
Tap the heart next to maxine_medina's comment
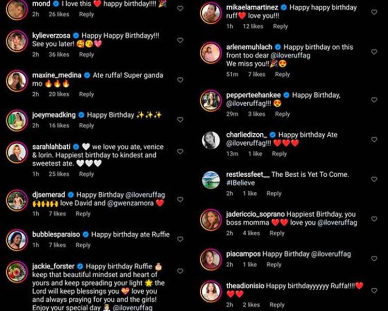180,80
